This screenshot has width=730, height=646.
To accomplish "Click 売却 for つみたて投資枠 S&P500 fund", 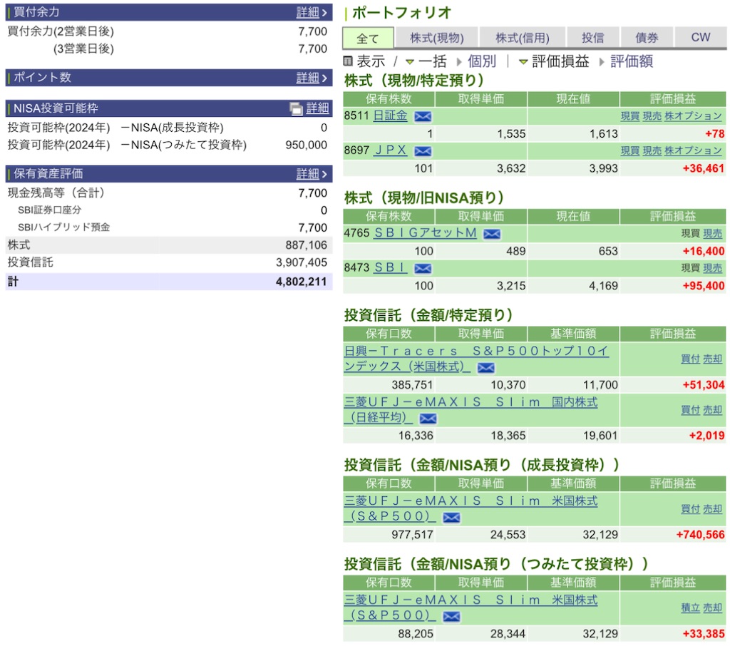I will pos(713,608).
